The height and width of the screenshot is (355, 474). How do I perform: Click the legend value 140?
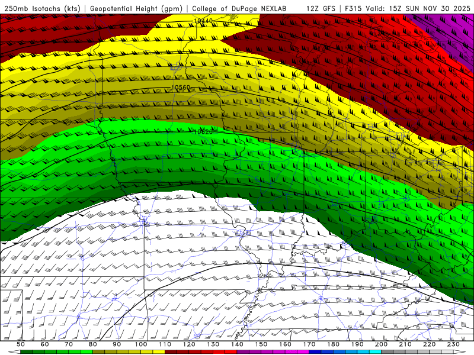point(237,344)
